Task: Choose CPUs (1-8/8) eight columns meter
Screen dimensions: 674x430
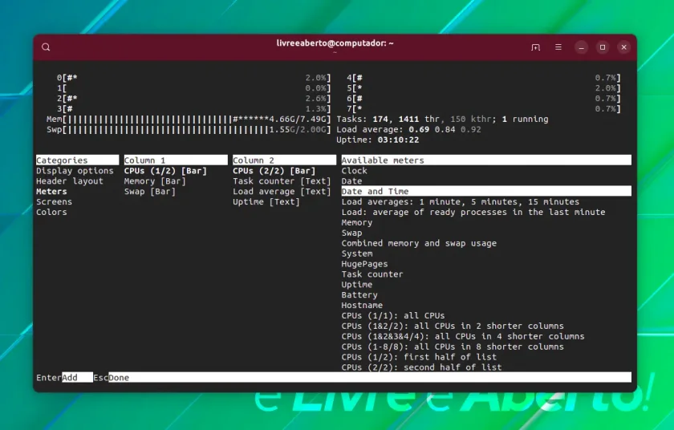Action: pyautogui.click(x=453, y=347)
